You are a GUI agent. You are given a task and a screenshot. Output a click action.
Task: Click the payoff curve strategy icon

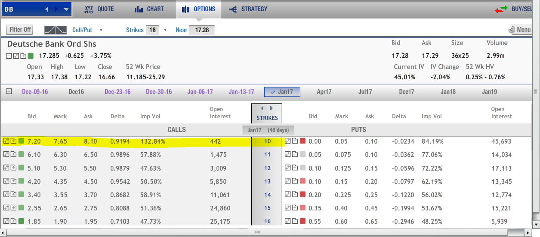(x=56, y=30)
